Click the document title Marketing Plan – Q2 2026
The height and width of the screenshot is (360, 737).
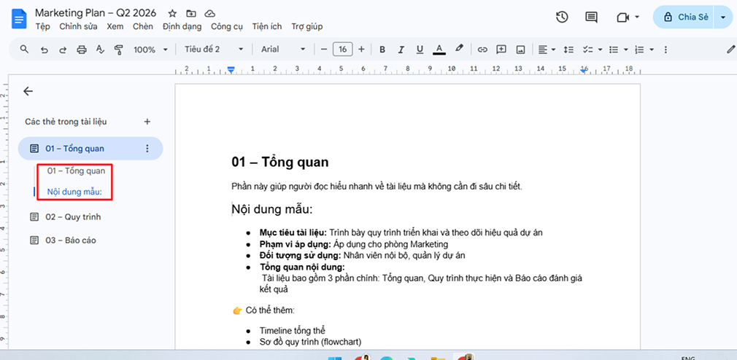click(96, 12)
